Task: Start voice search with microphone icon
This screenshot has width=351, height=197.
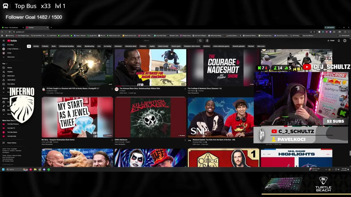Action: coord(207,40)
